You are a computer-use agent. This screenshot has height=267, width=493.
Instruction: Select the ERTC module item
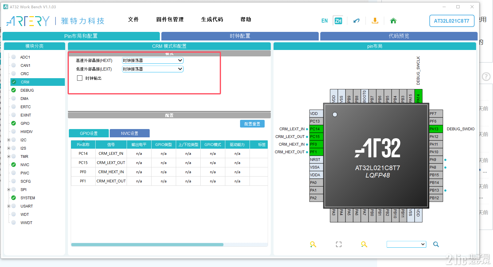pyautogui.click(x=26, y=107)
